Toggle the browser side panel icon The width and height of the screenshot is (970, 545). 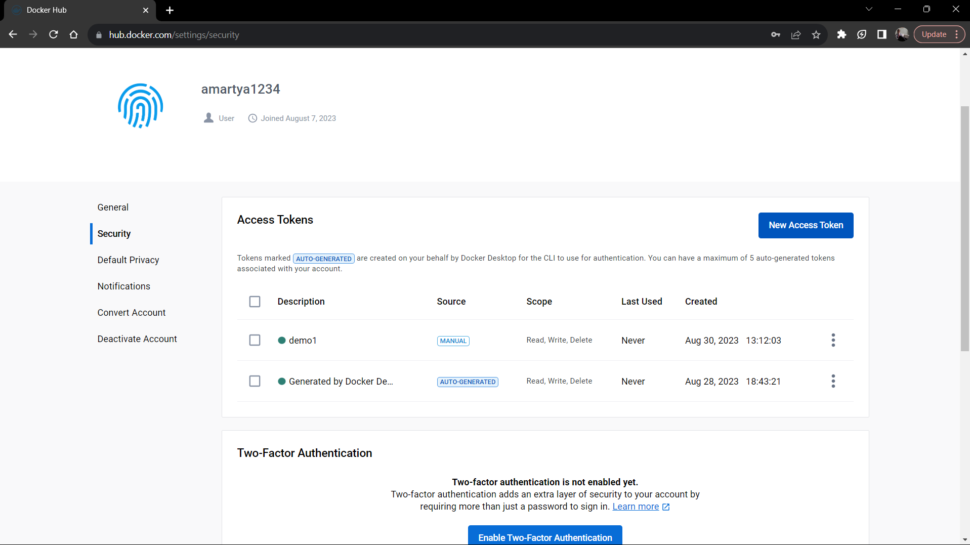[x=882, y=34]
